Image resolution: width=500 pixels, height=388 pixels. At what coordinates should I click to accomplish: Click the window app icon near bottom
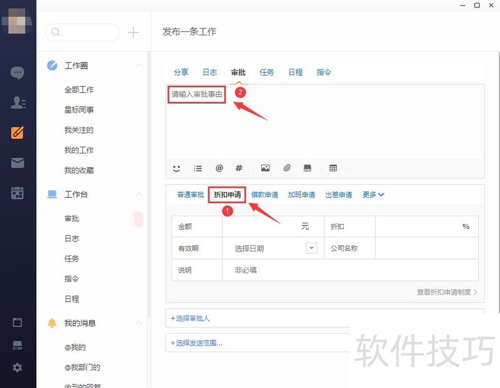[x=17, y=323]
